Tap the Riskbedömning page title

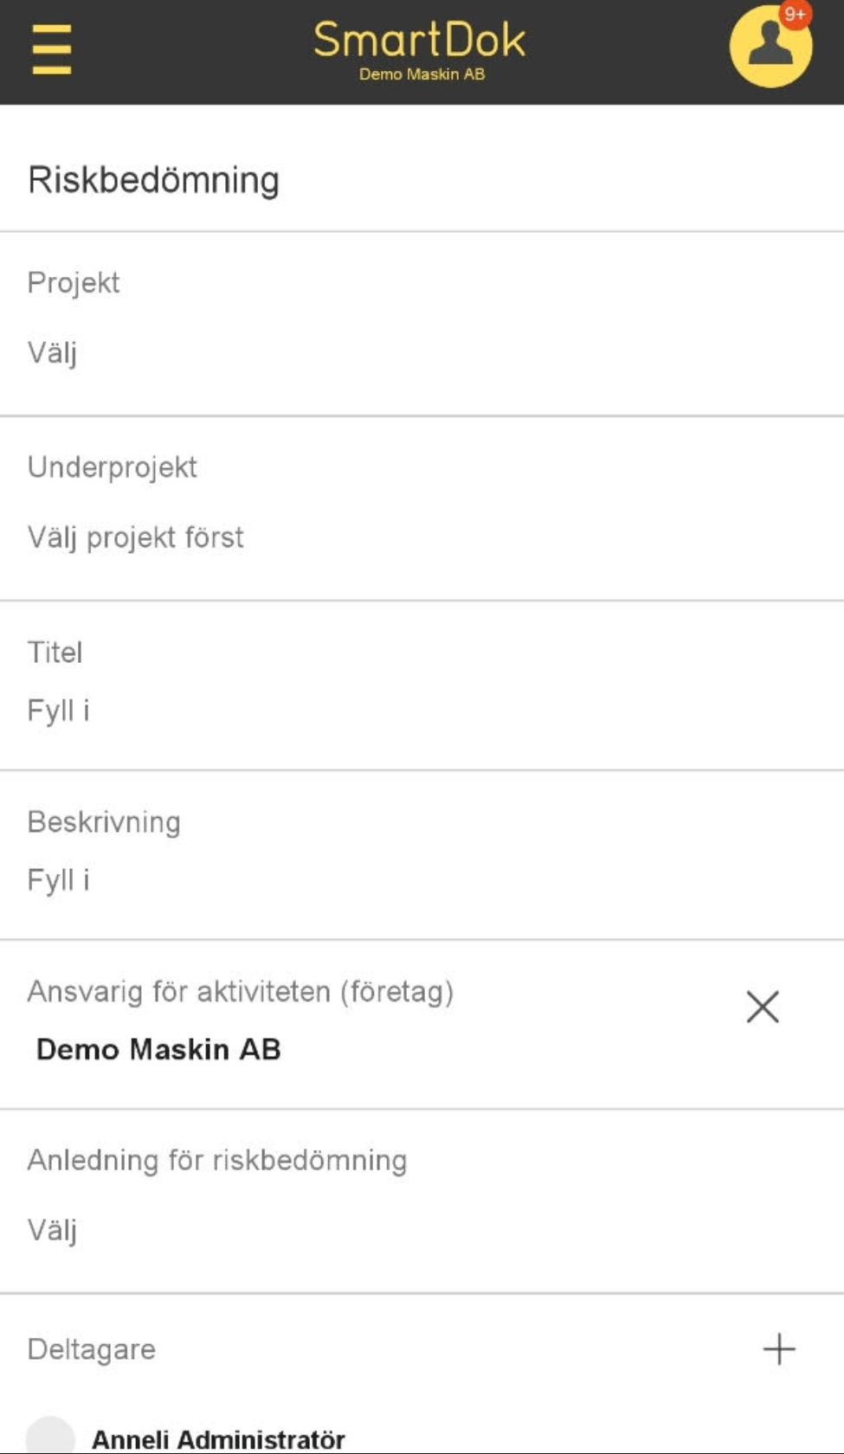[153, 180]
